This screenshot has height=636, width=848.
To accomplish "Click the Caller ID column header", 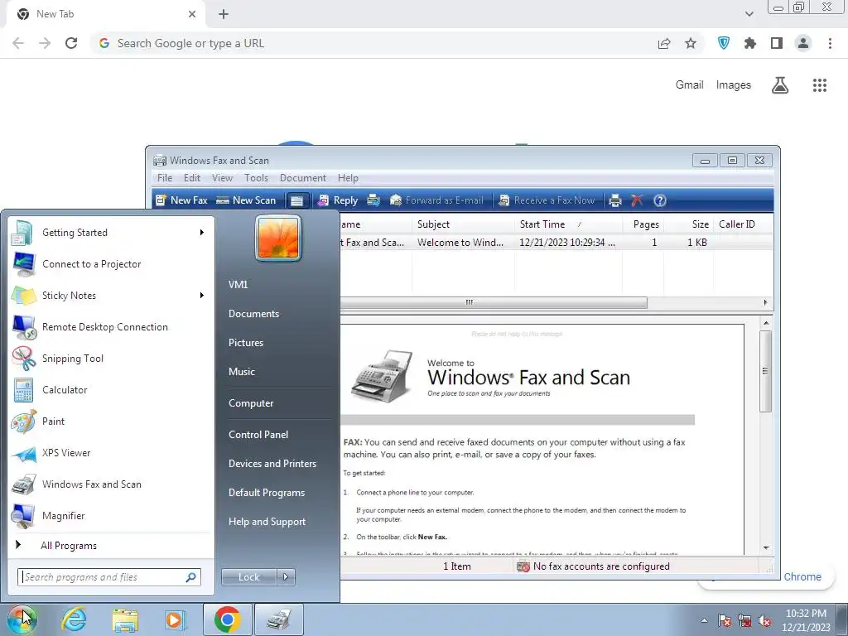I will (744, 224).
